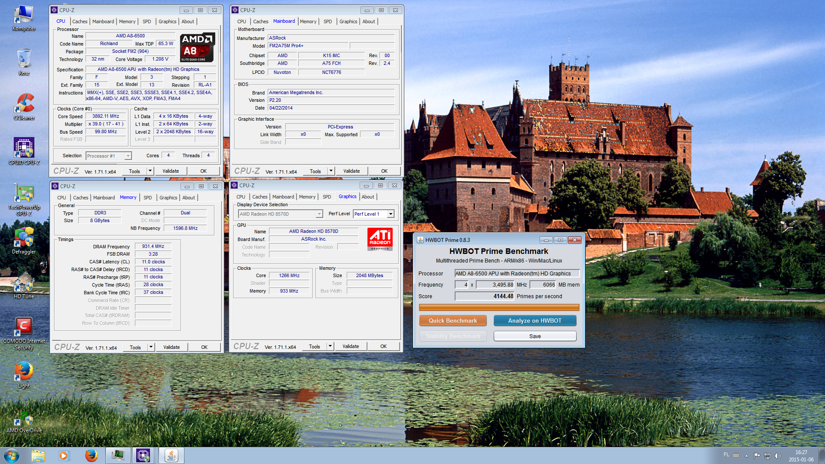825x464 pixels.
Task: Click the AMD A8 processor logo
Action: (197, 47)
